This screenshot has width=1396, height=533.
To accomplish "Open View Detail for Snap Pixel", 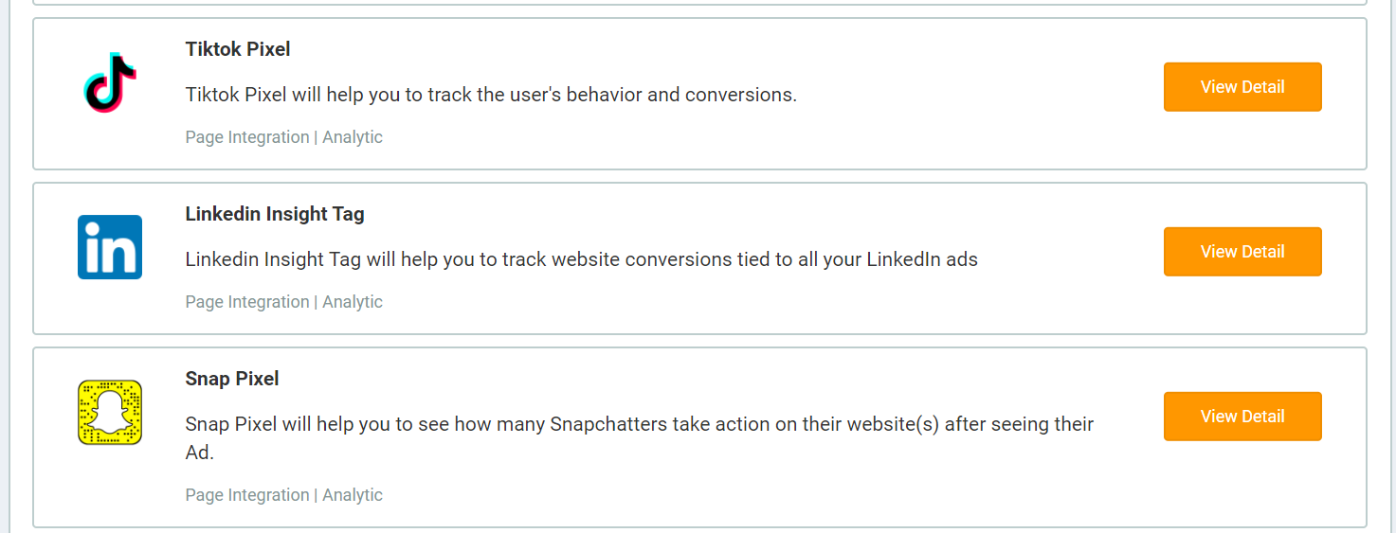I will (1242, 417).
